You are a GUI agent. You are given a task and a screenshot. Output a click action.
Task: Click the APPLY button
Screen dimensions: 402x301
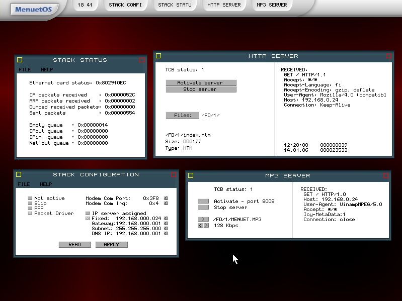[x=112, y=245]
